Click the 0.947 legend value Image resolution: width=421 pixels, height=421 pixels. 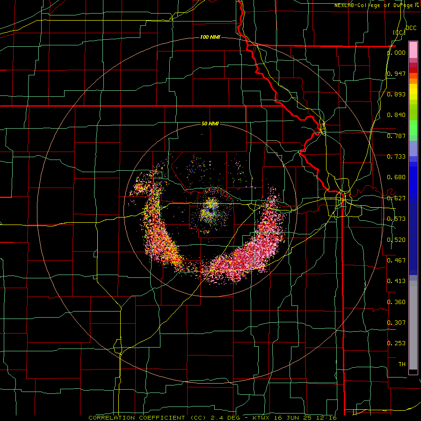tap(396, 73)
